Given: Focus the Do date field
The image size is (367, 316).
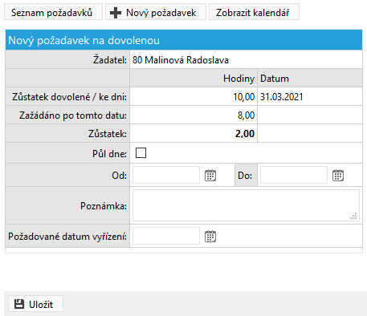Looking at the screenshot, I should click(x=294, y=175).
